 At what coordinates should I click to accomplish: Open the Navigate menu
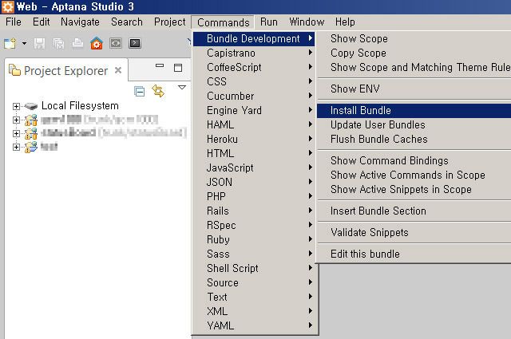point(80,22)
